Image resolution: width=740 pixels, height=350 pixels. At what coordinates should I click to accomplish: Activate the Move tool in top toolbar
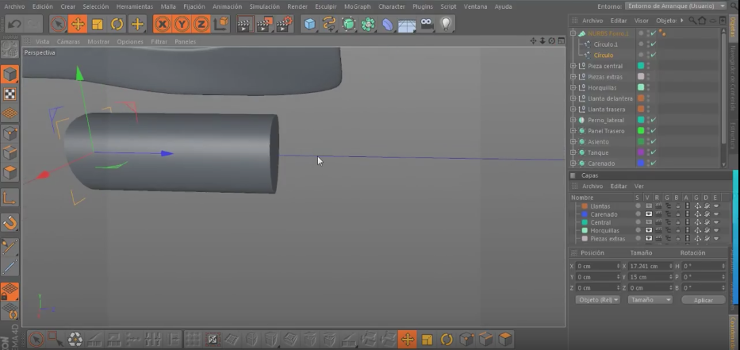[78, 24]
